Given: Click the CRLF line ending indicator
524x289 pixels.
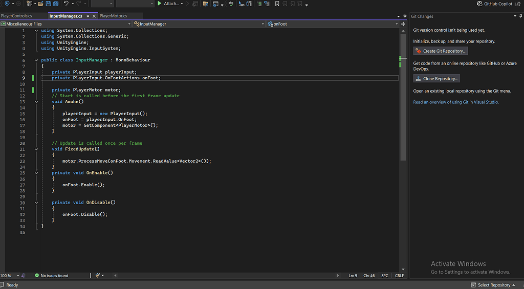Looking at the screenshot, I should 399,276.
